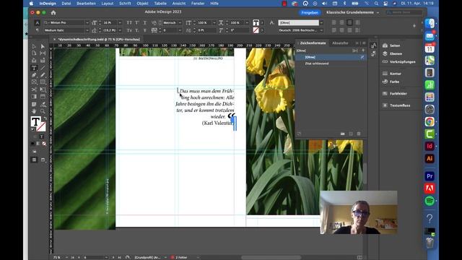This screenshot has height=260, width=462.
Task: Select the Rectangle Frame tool
Action: point(34,82)
